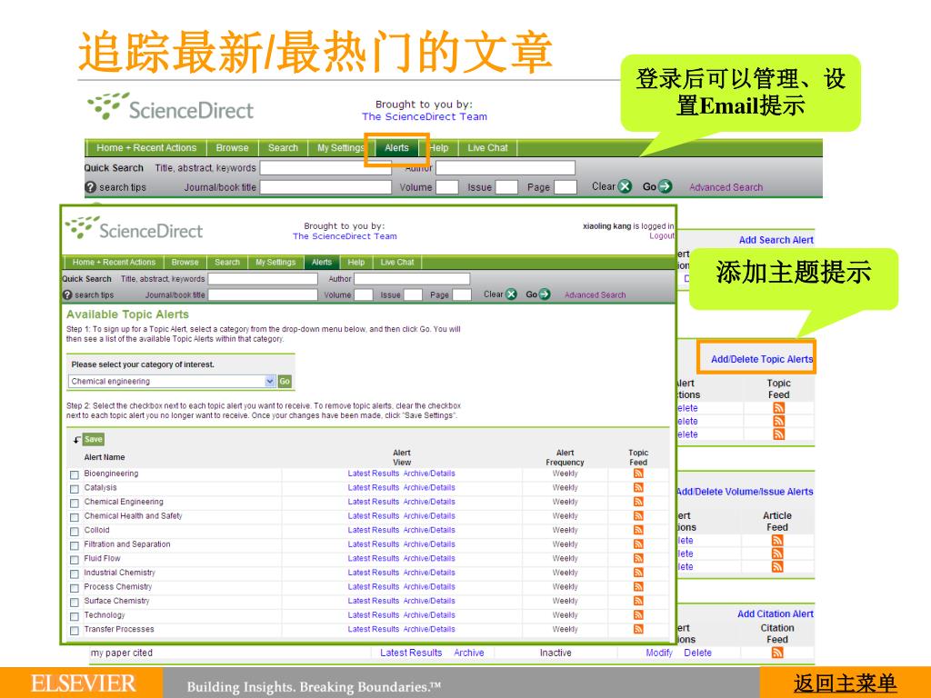The image size is (931, 698).
Task: Click Help tab in front window
Action: pyautogui.click(x=356, y=263)
